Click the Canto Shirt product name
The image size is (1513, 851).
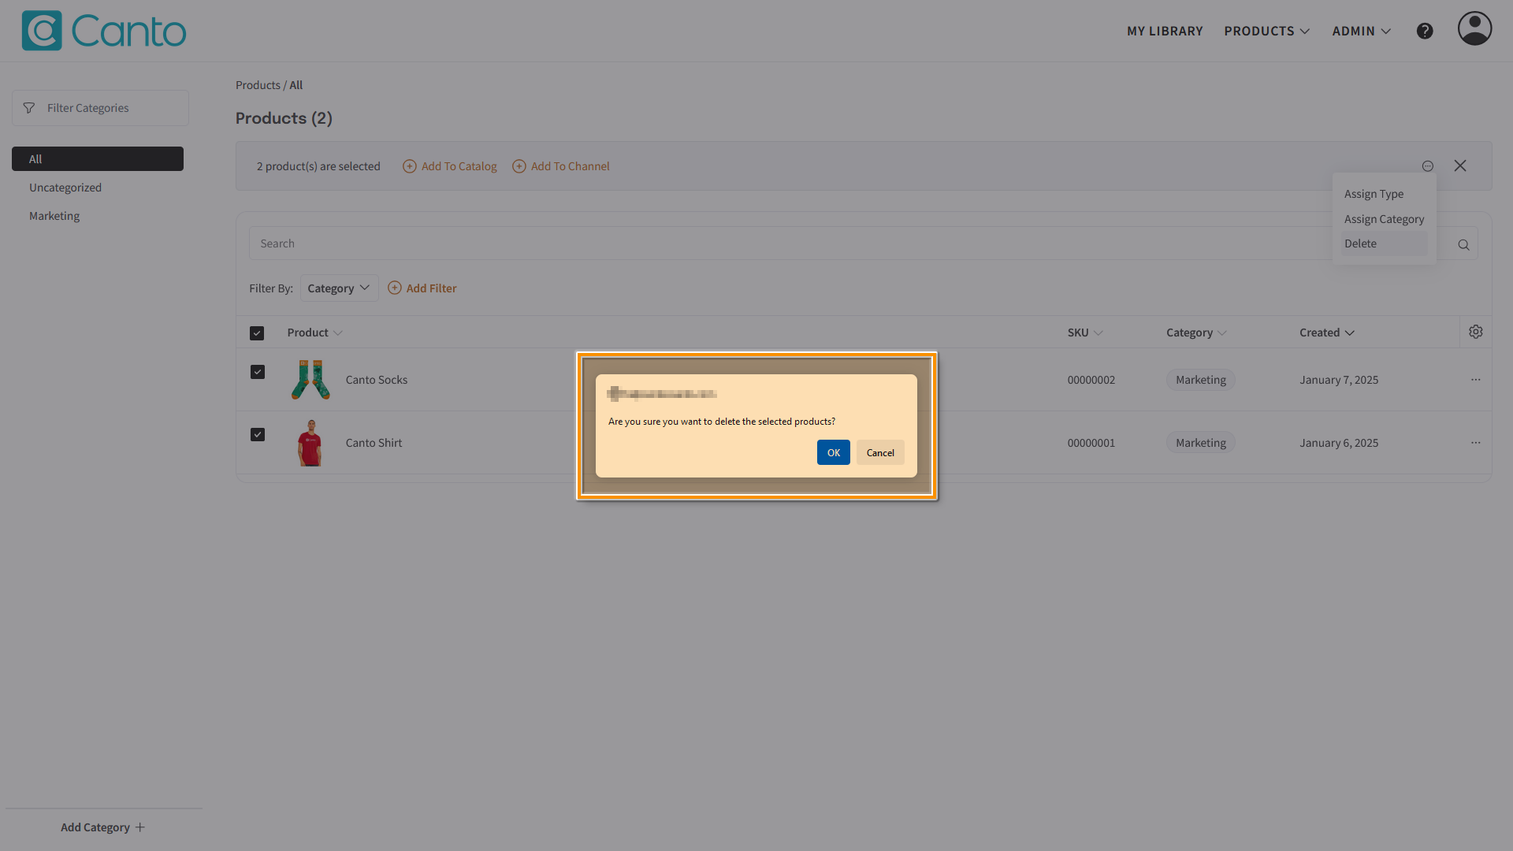(x=374, y=443)
